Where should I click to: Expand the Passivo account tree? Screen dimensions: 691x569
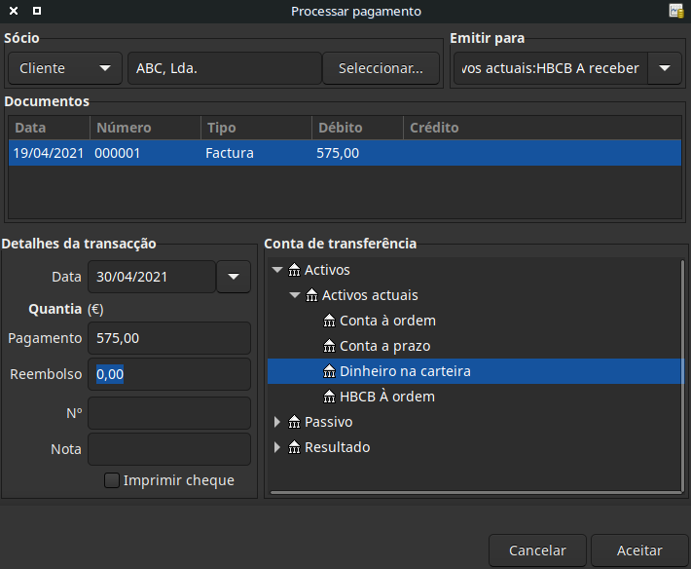[x=277, y=422]
